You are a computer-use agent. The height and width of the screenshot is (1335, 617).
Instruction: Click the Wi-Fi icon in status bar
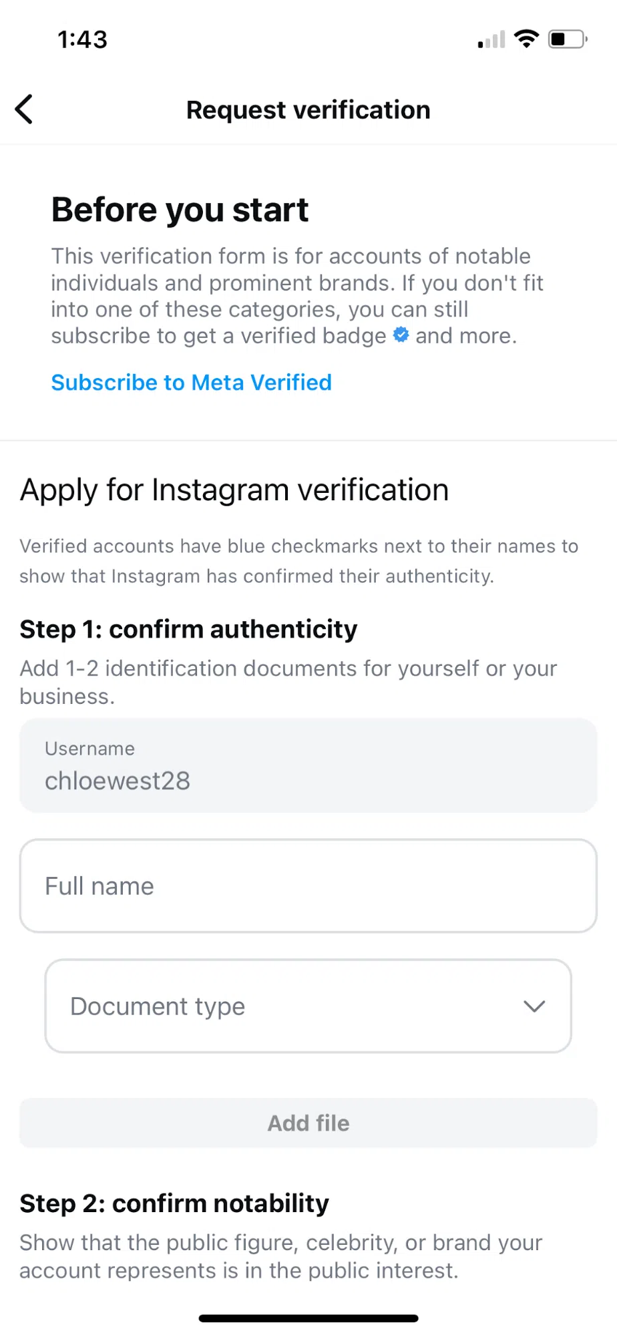coord(527,39)
